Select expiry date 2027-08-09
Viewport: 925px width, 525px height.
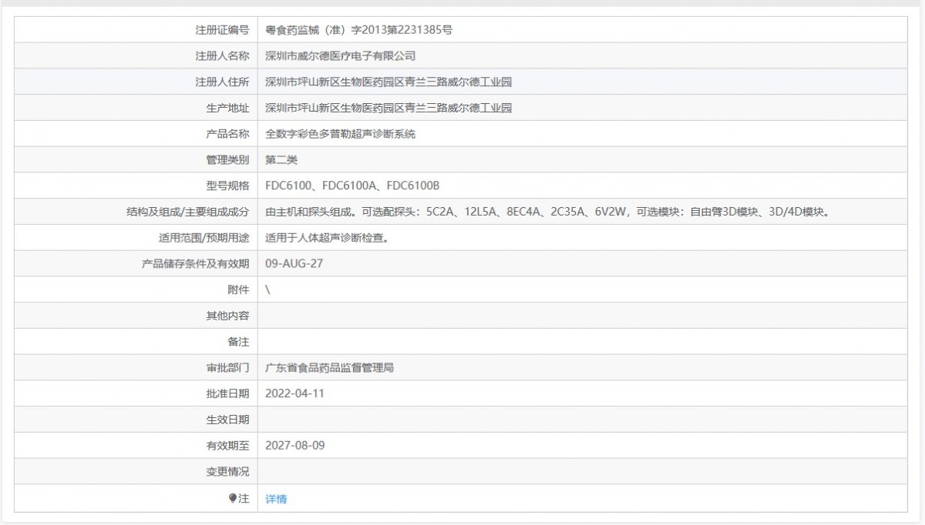click(x=294, y=446)
